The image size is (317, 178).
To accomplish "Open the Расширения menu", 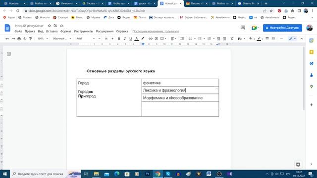I will 105,31.
